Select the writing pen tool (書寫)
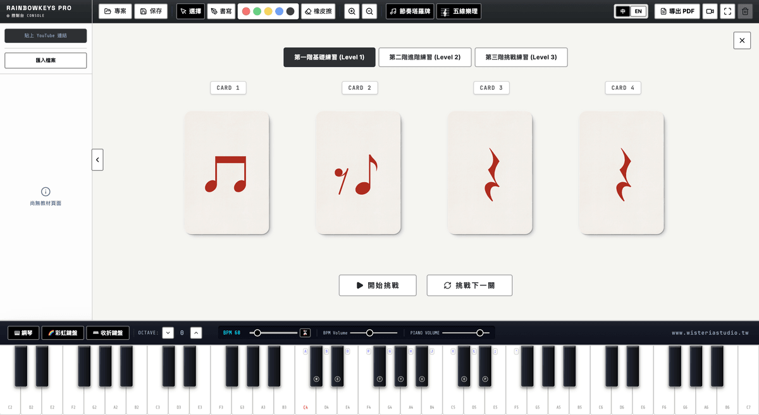This screenshot has height=415, width=759. pos(221,11)
